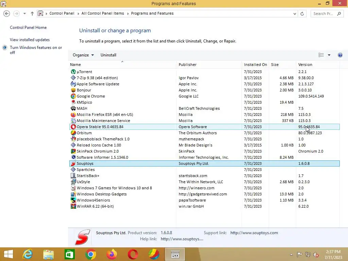Open Control Panel Home link
This screenshot has width=348, height=261.
tap(28, 28)
